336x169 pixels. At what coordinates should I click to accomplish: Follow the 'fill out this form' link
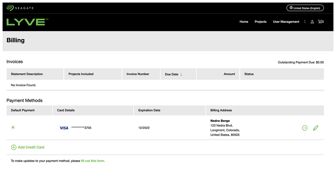[x=93, y=161]
